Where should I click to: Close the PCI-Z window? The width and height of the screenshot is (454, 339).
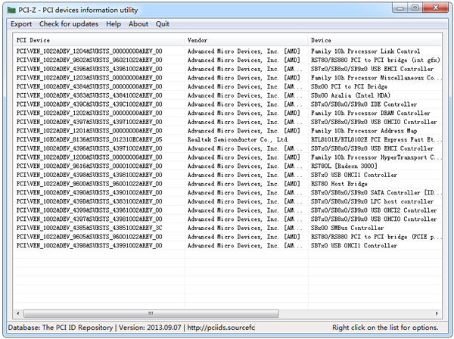tap(436, 8)
